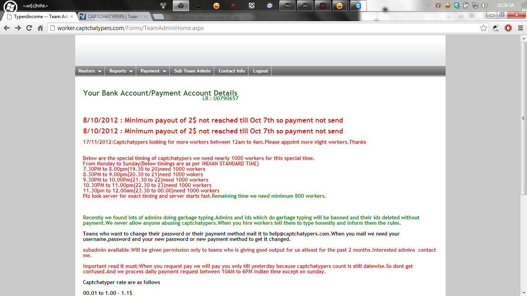
Task: Click the red V system tray icon
Action: click(438, 5)
